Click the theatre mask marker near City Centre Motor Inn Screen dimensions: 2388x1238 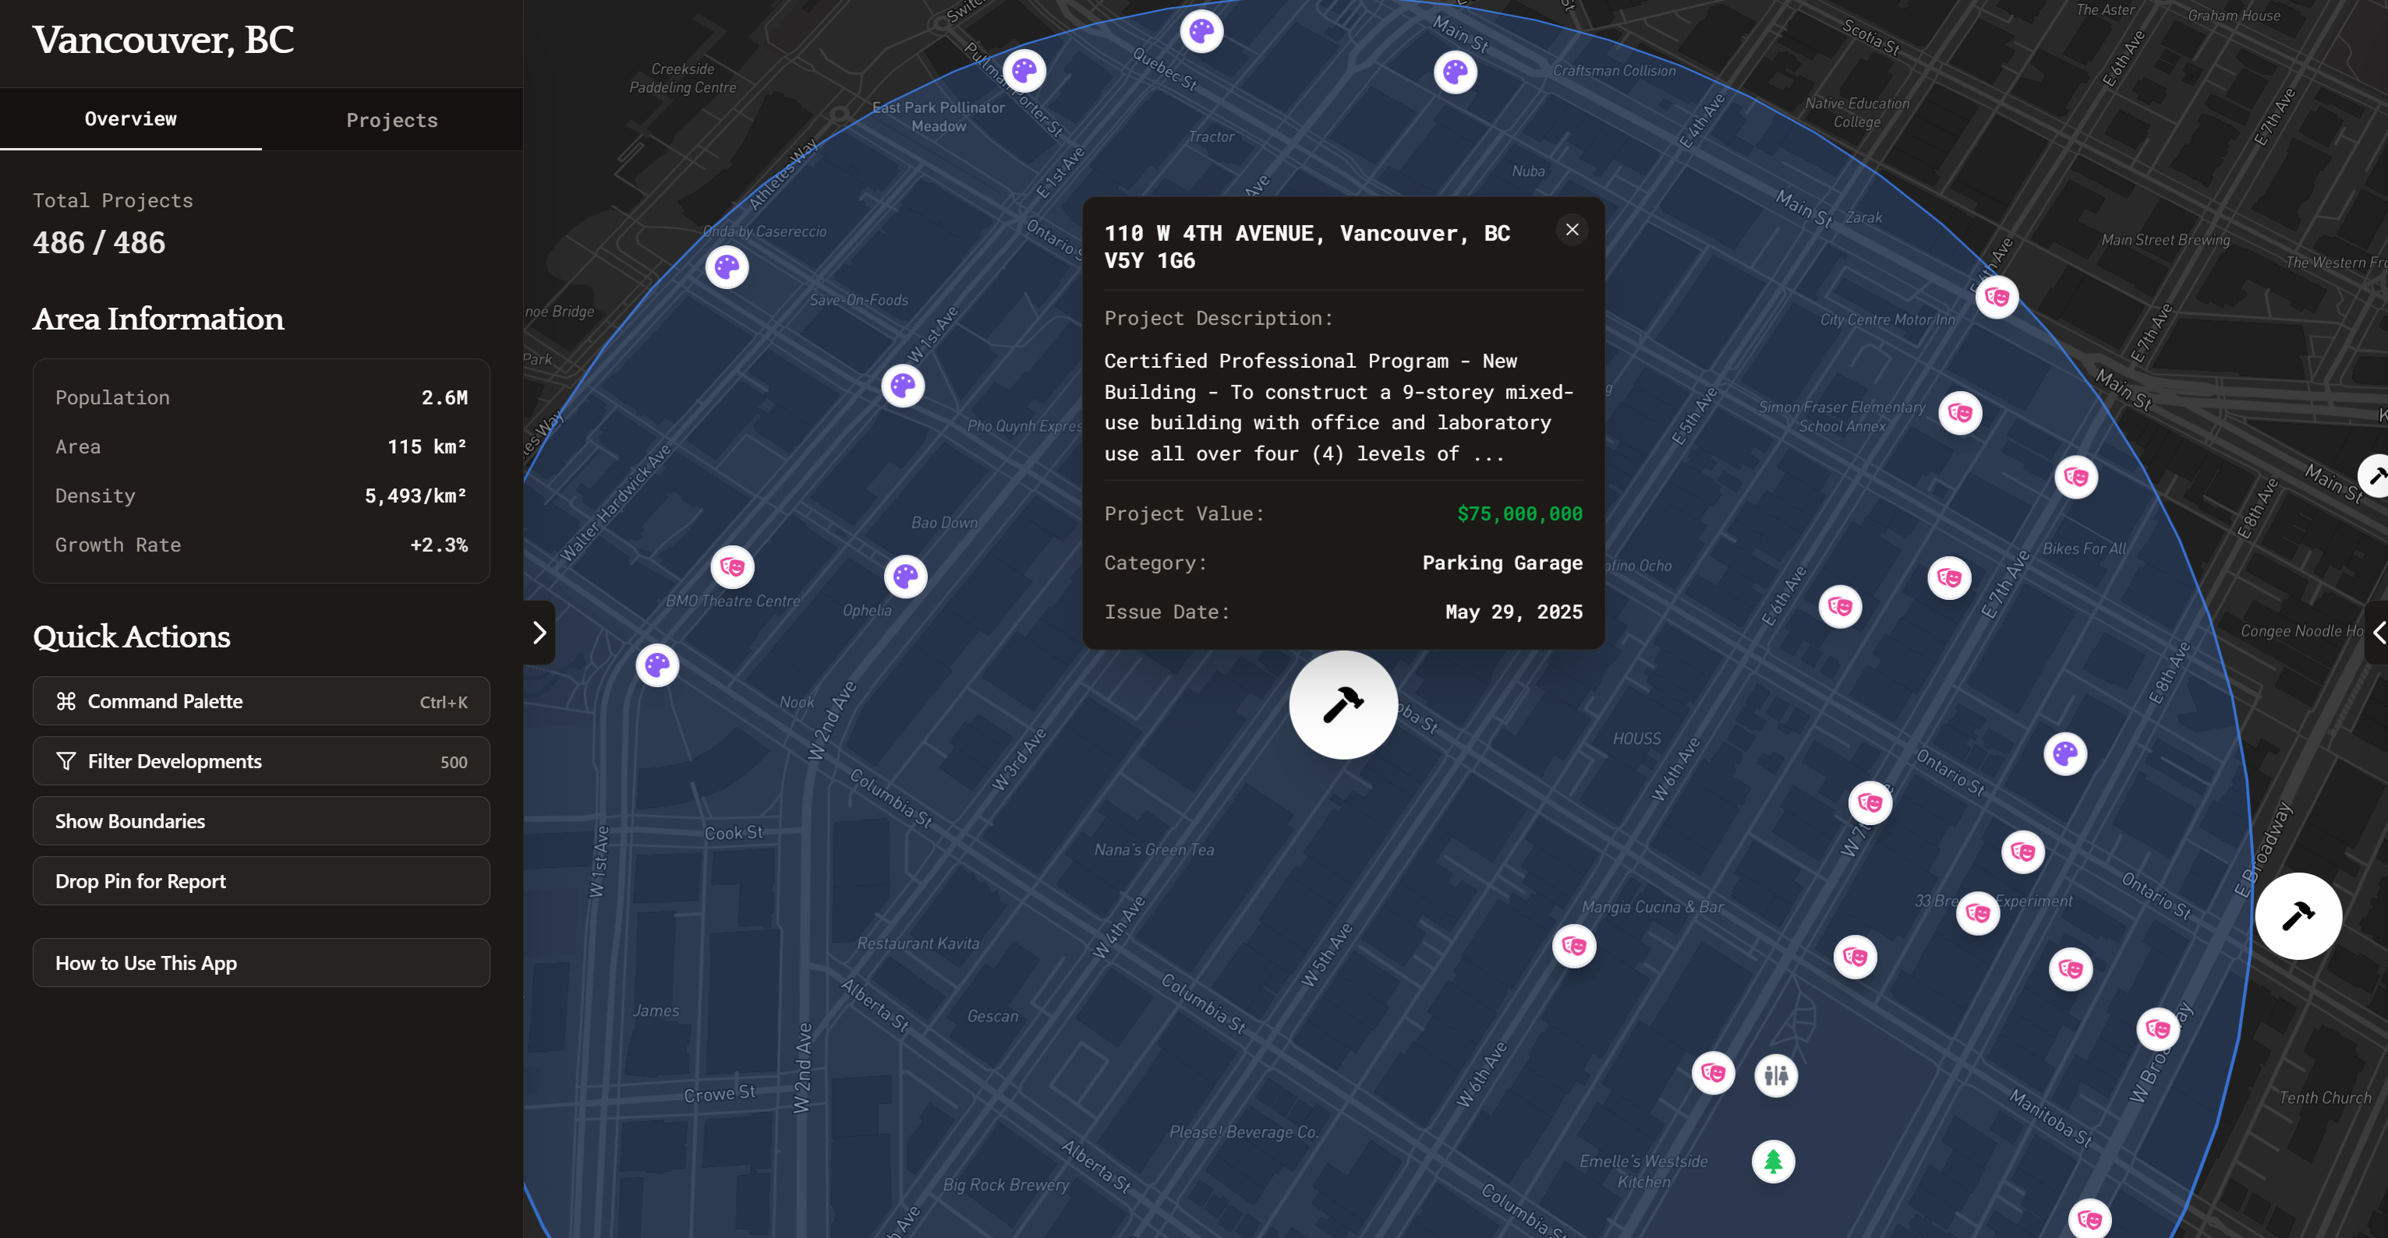click(1996, 298)
